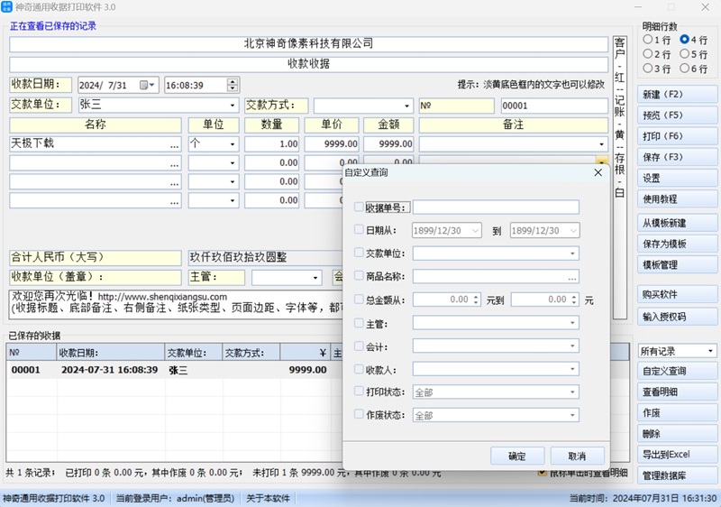Enable the 收据单号 checkbox
Image resolution: width=721 pixels, height=507 pixels.
tap(360, 207)
